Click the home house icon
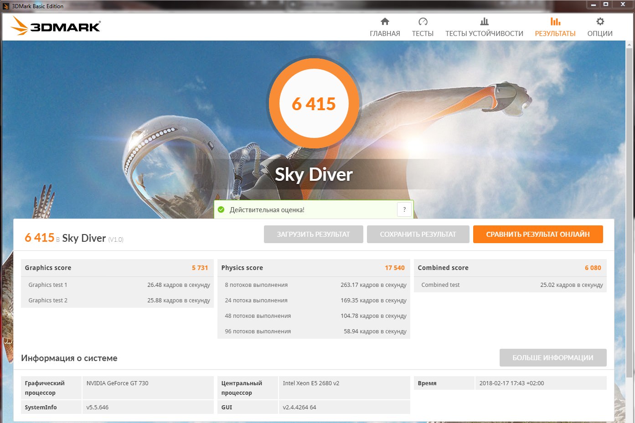Viewport: 635px width, 423px height. point(385,21)
